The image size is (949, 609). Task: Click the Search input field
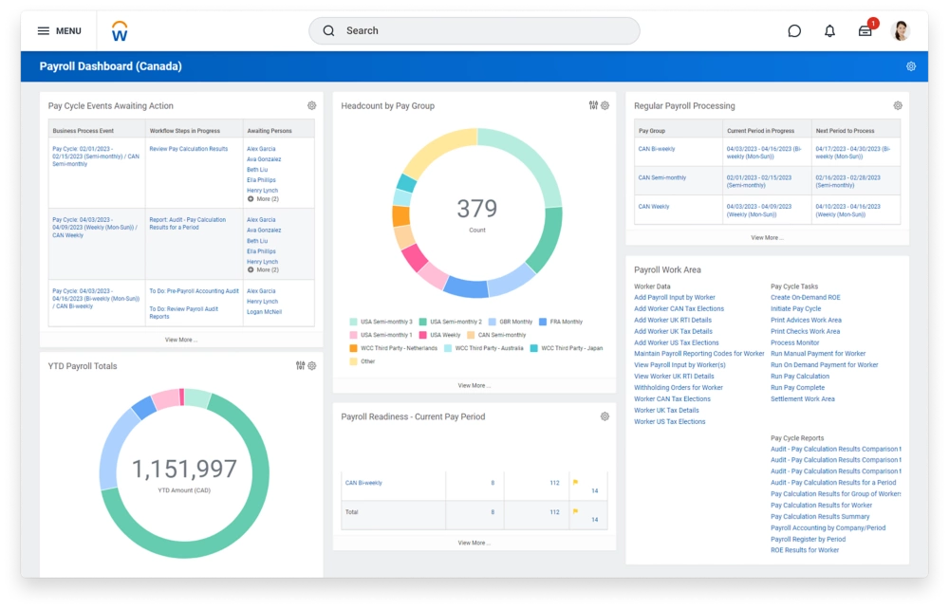click(x=474, y=31)
